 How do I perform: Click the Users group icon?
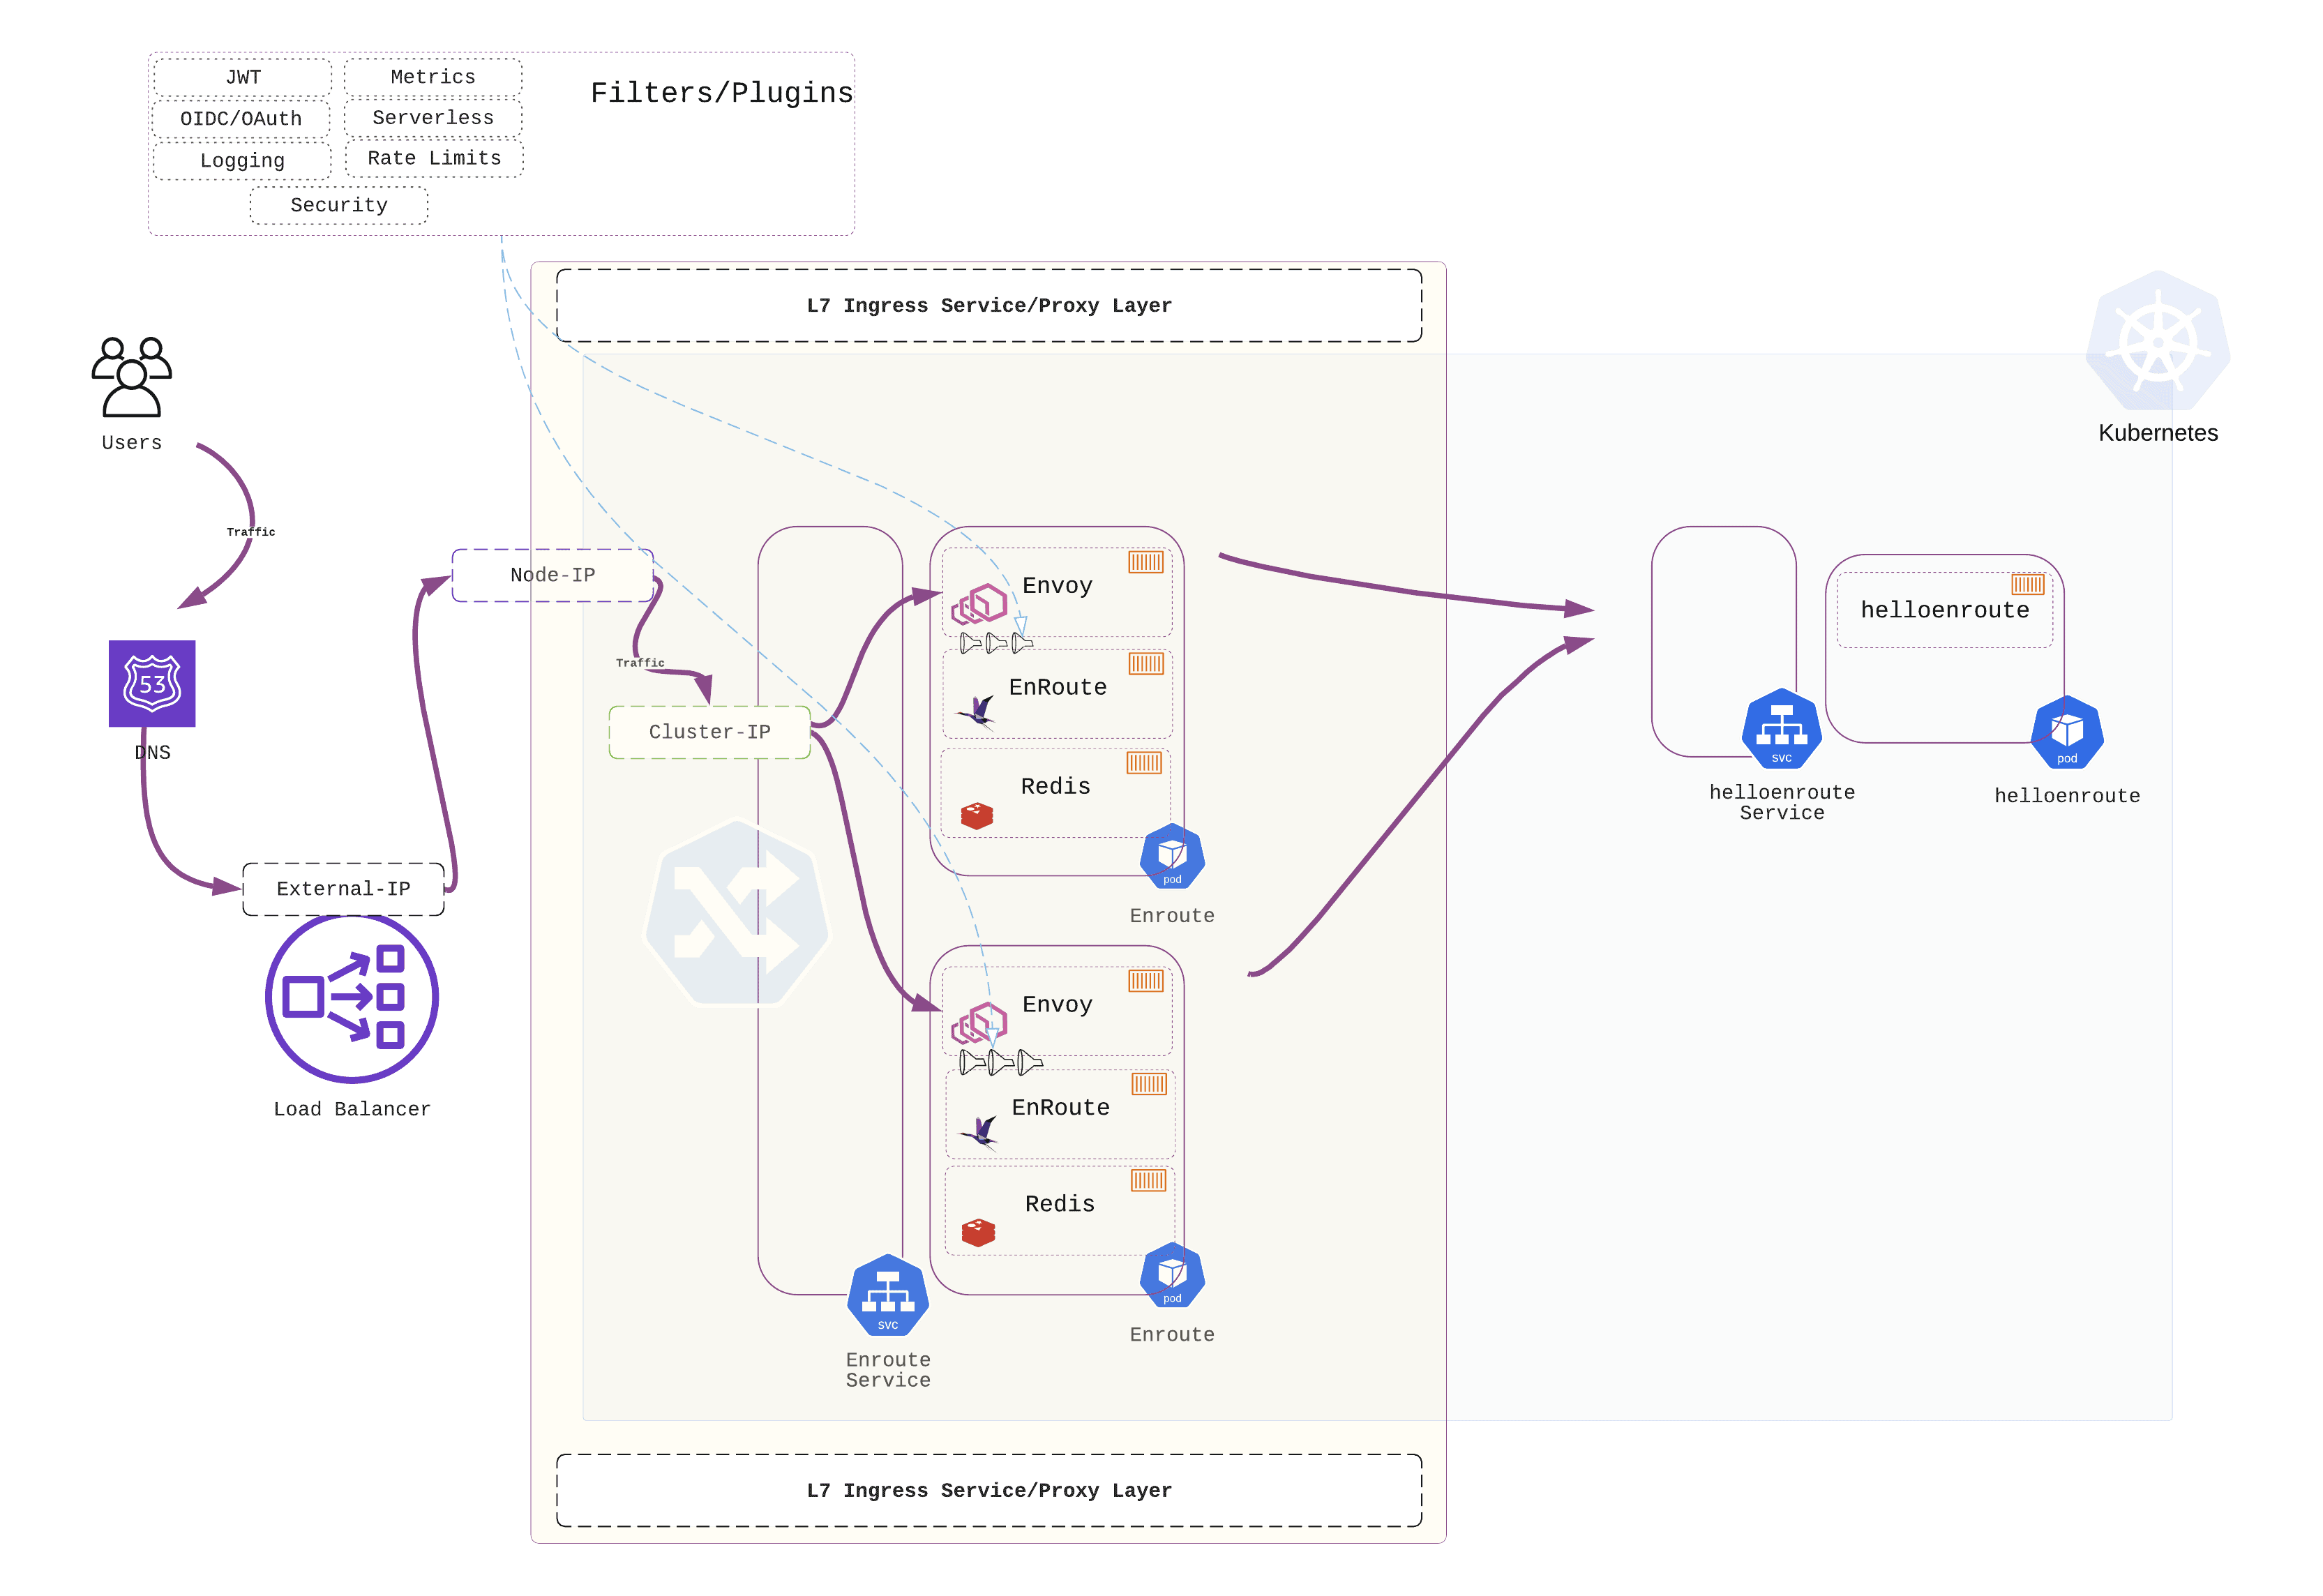coord(131,377)
